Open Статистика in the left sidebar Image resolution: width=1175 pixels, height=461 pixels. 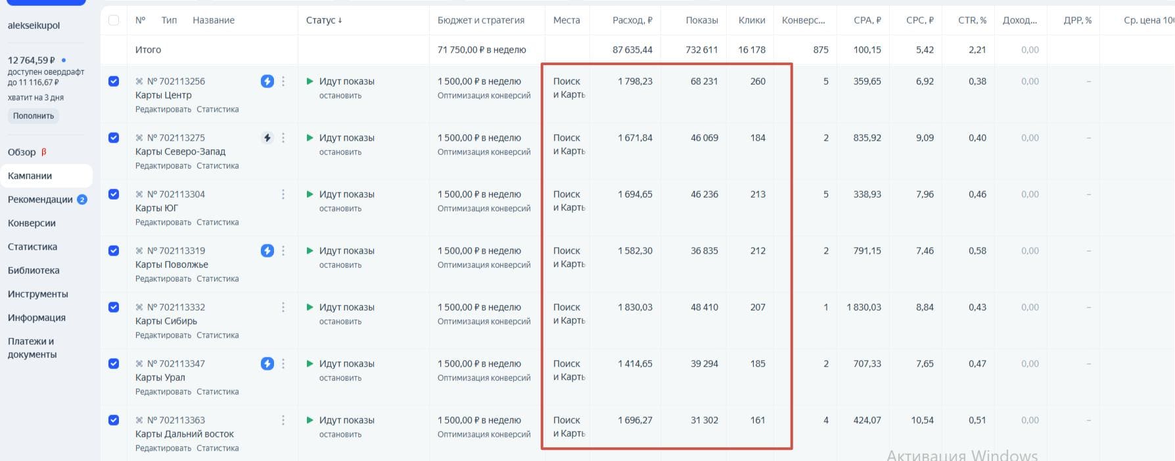32,247
